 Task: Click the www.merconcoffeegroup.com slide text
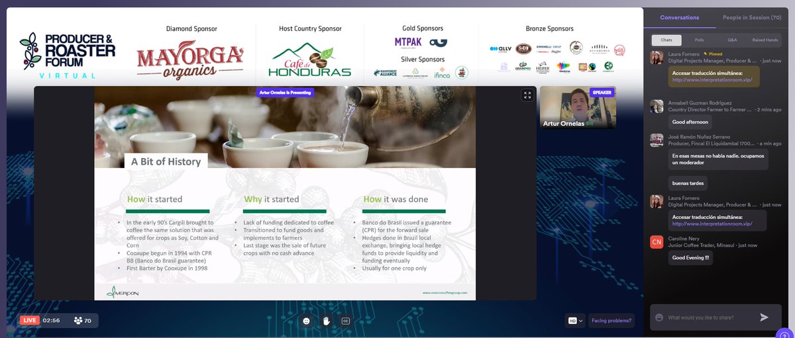click(x=445, y=292)
